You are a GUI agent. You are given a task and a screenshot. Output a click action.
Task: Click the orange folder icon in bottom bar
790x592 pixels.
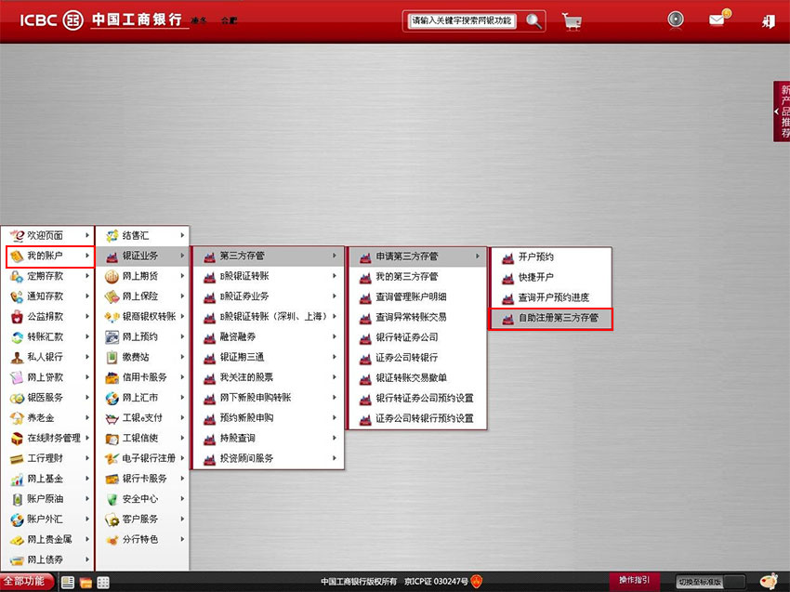(86, 583)
